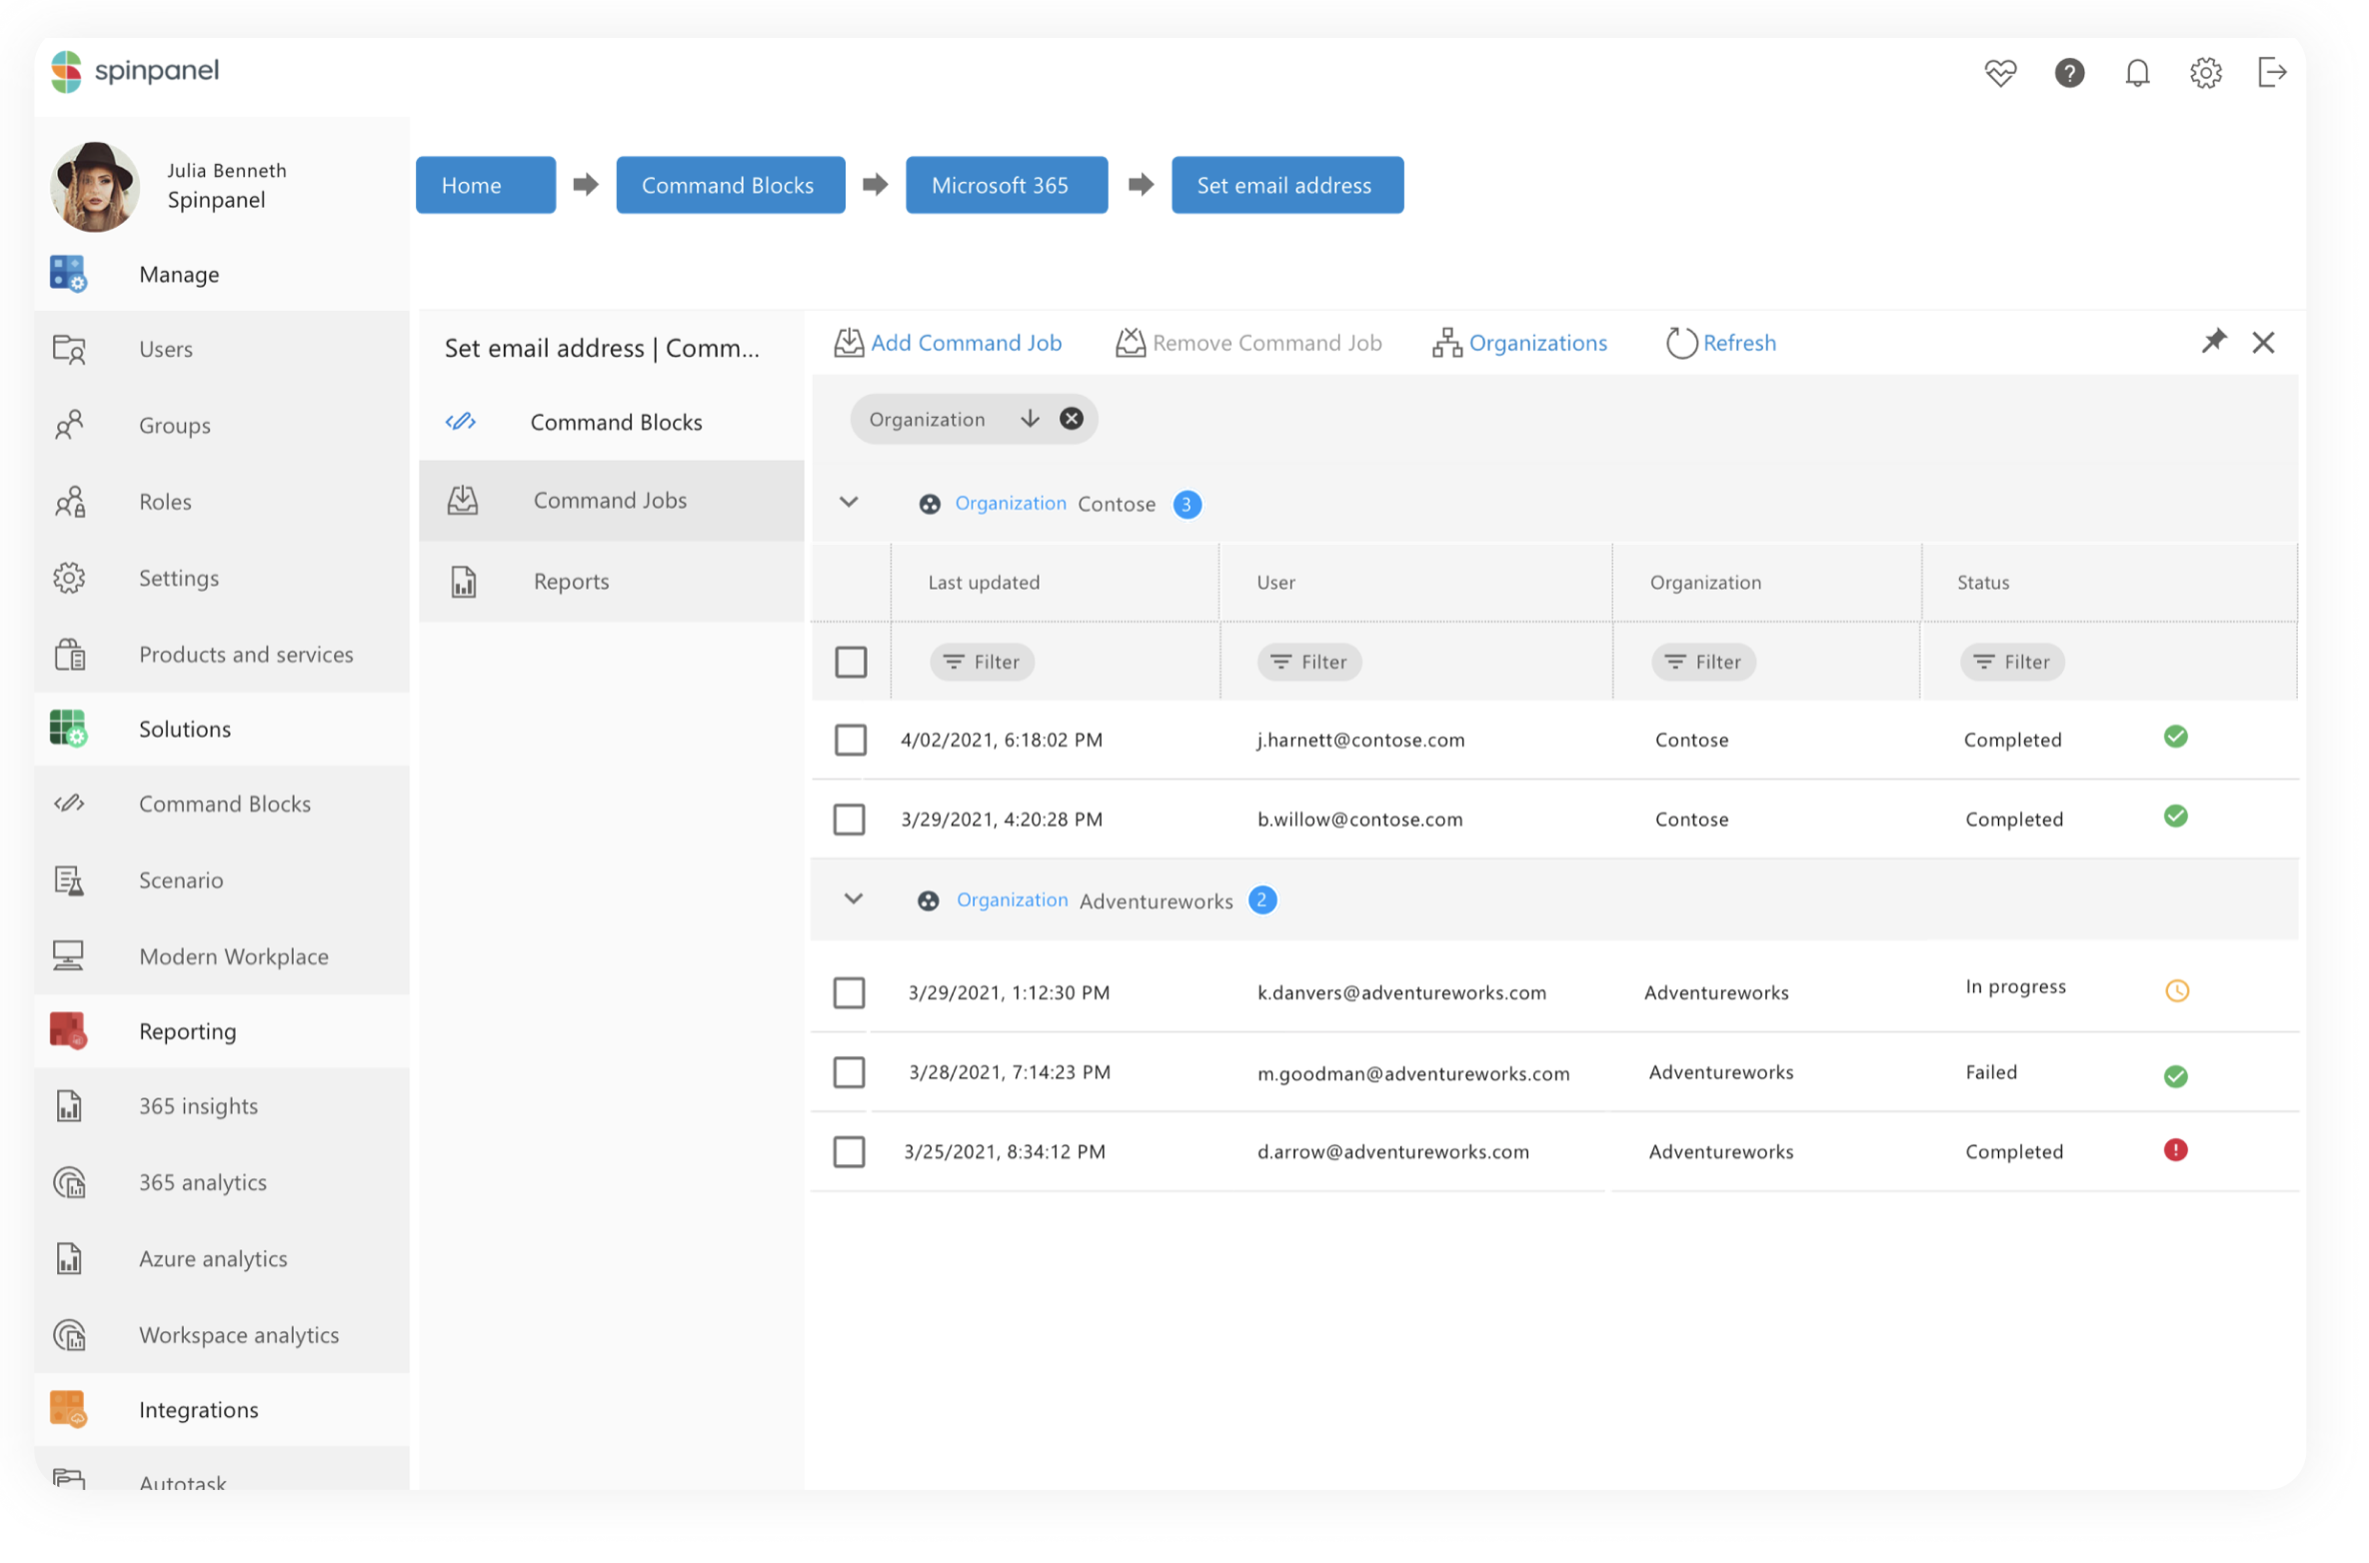Click the Set email address breadcrumb
Image resolution: width=2369 pixels, height=1563 pixels.
pos(1285,185)
